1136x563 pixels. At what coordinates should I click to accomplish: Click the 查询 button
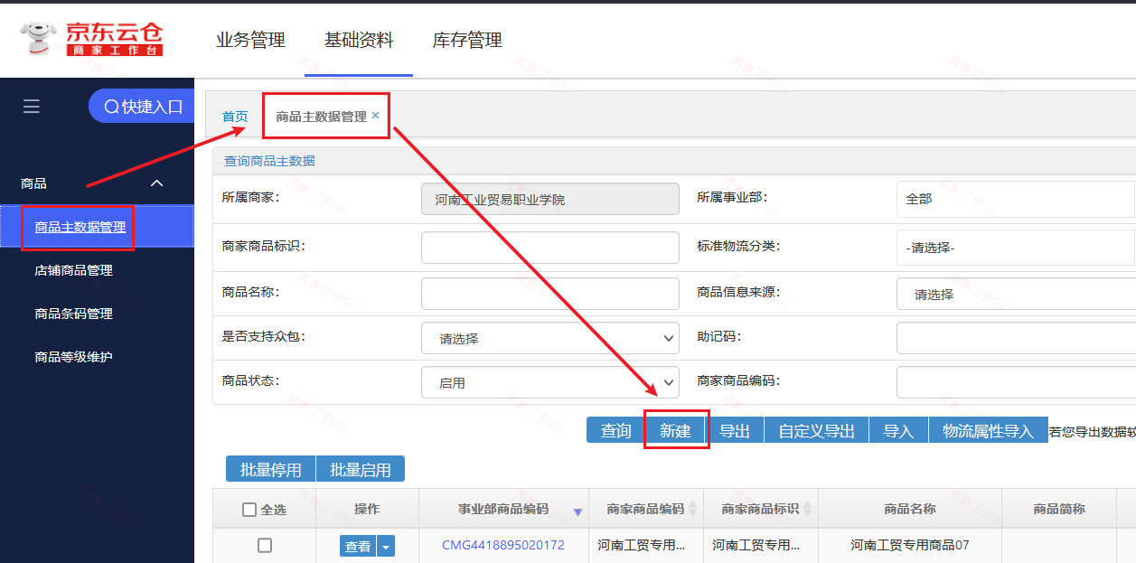pyautogui.click(x=616, y=430)
